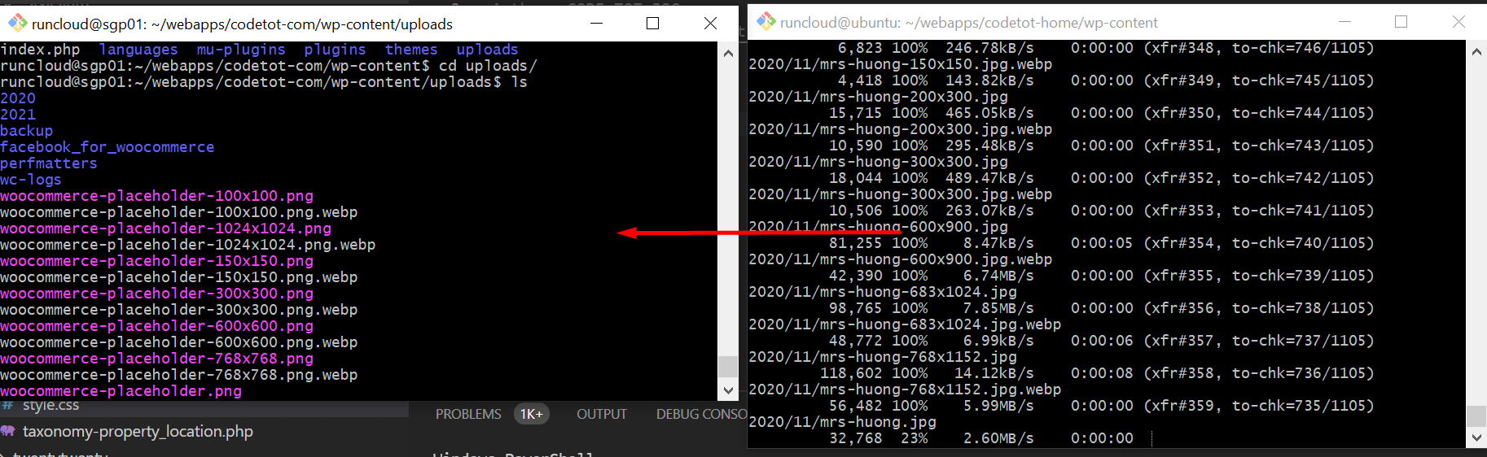
Task: Click the mrs-huong-768x1152.jpg.webp transfer line
Action: [905, 390]
